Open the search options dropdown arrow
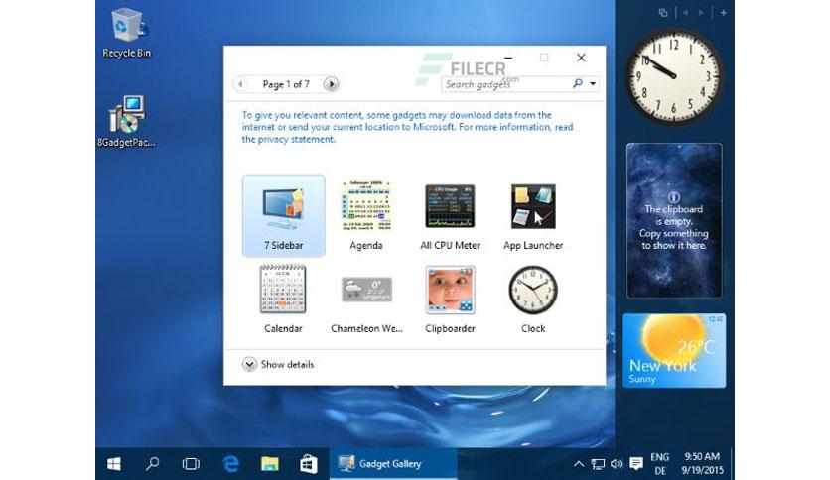The width and height of the screenshot is (830, 480). 593,83
